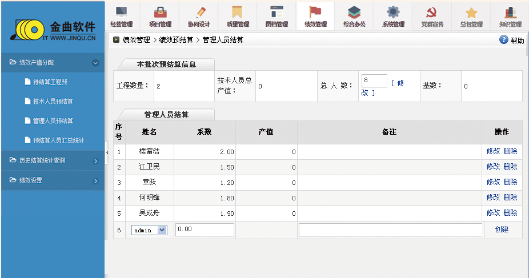This screenshot has height=278, width=529.
Task: Select the 图档管理 document icon
Action: tap(276, 13)
